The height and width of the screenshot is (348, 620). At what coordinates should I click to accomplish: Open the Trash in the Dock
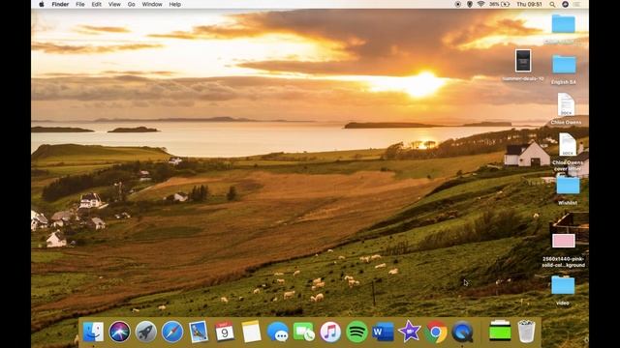click(x=526, y=332)
